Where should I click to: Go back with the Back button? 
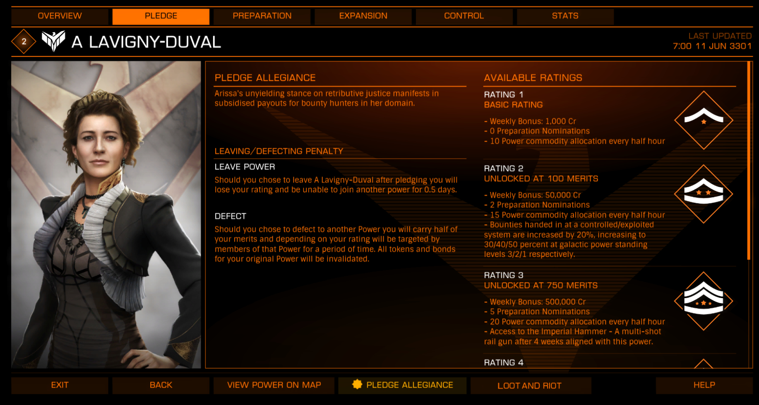coord(161,385)
